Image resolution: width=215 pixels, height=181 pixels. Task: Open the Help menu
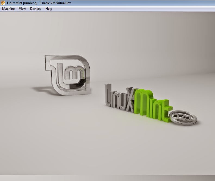tap(49, 9)
